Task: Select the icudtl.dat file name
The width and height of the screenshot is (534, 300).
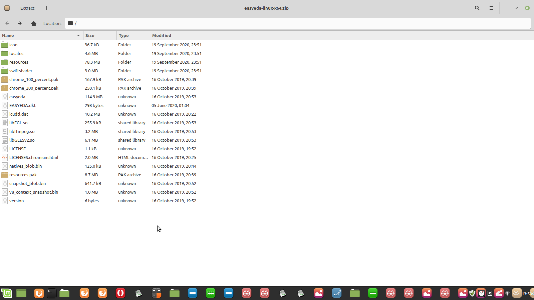Action: point(19,114)
